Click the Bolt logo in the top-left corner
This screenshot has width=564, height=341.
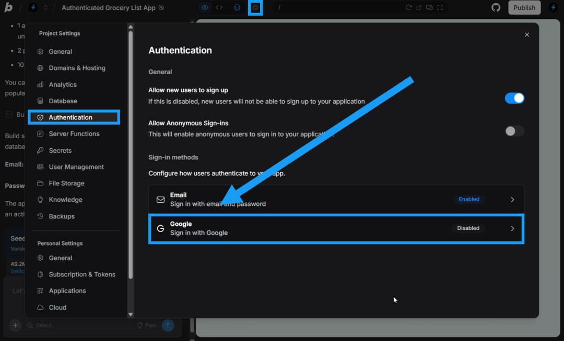(x=8, y=7)
